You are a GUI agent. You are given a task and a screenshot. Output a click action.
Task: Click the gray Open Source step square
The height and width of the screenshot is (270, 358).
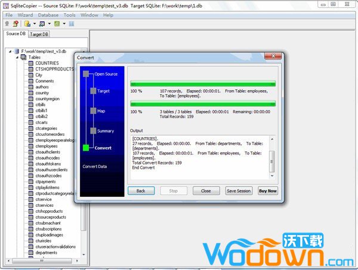pos(86,74)
